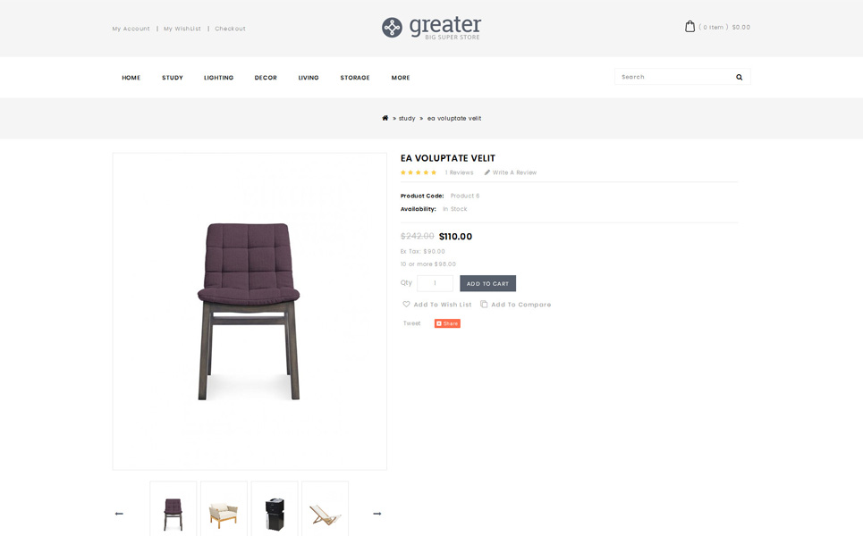The image size is (863, 536).
Task: Open the Checkout link
Action: point(230,29)
